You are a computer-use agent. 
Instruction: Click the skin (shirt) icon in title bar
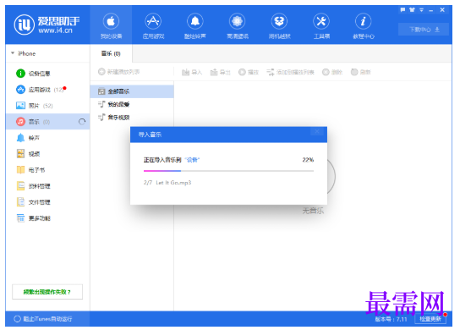click(x=412, y=10)
